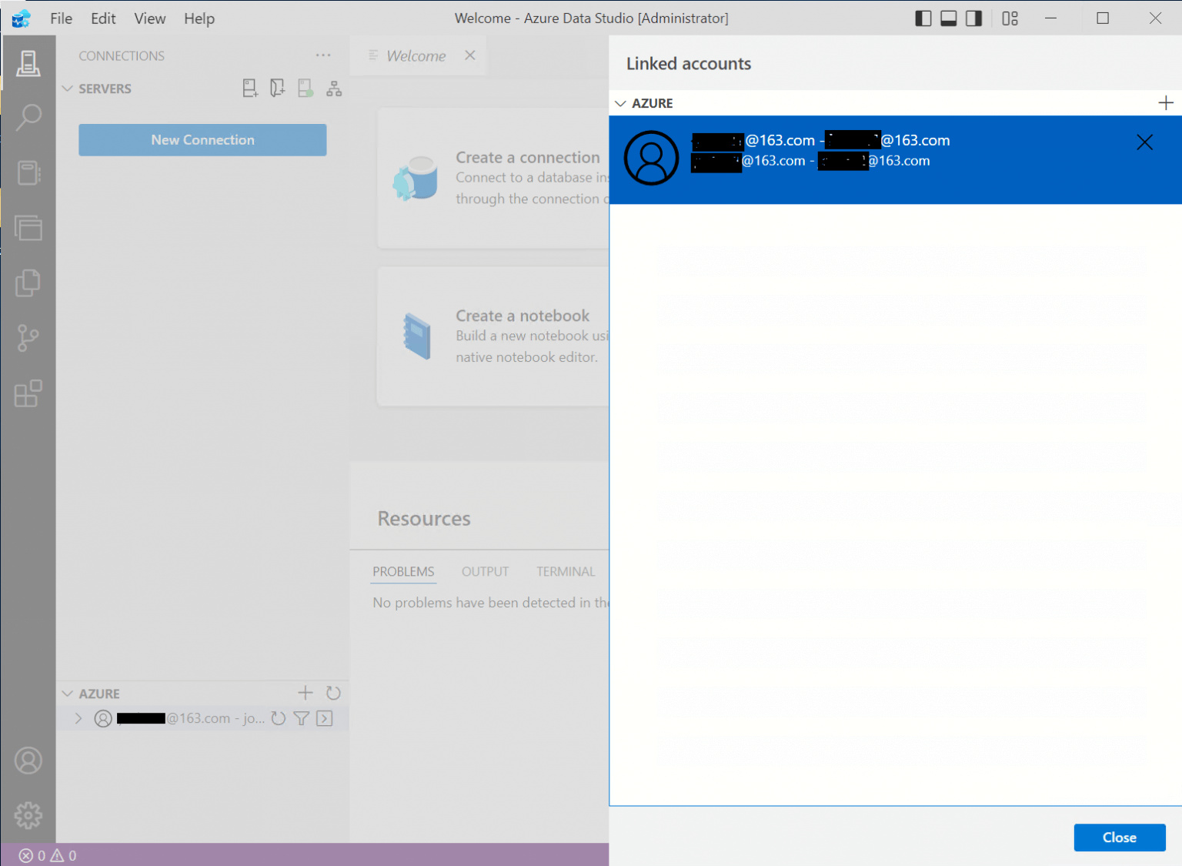Open the Edit menu
The image size is (1182, 866).
[x=103, y=18]
